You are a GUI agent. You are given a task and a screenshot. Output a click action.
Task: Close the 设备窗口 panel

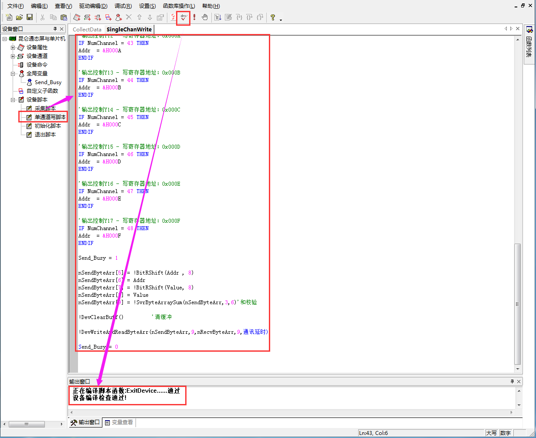62,29
